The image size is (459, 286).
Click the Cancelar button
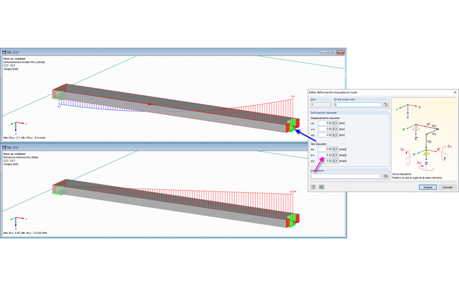[448, 187]
